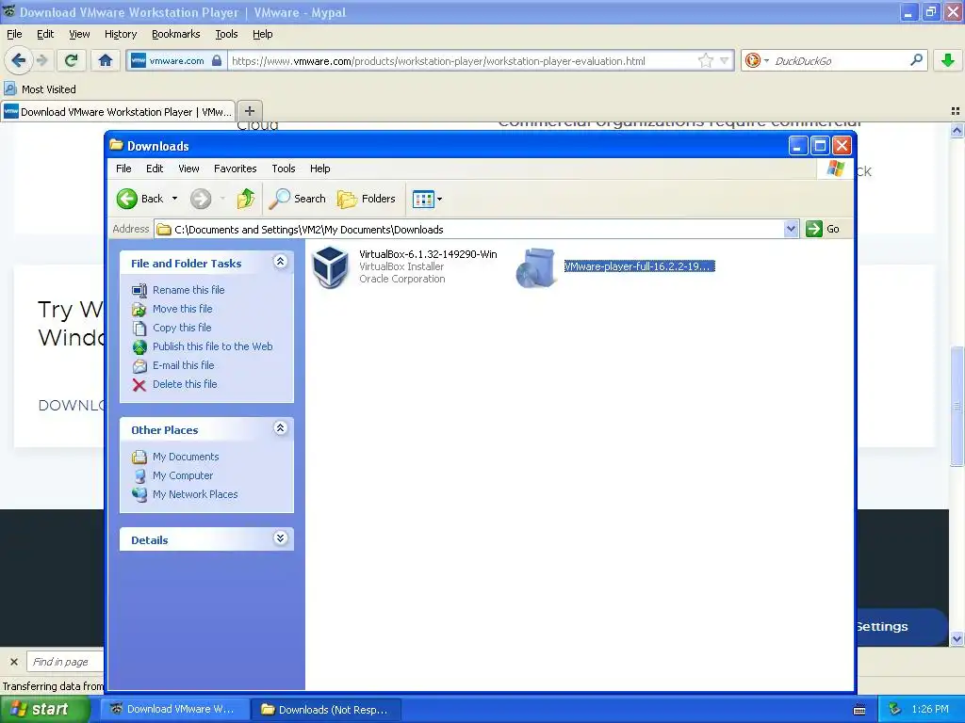Viewport: 965px width, 723px height.
Task: Click Most Visited bookmark button
Action: pyautogui.click(x=41, y=89)
